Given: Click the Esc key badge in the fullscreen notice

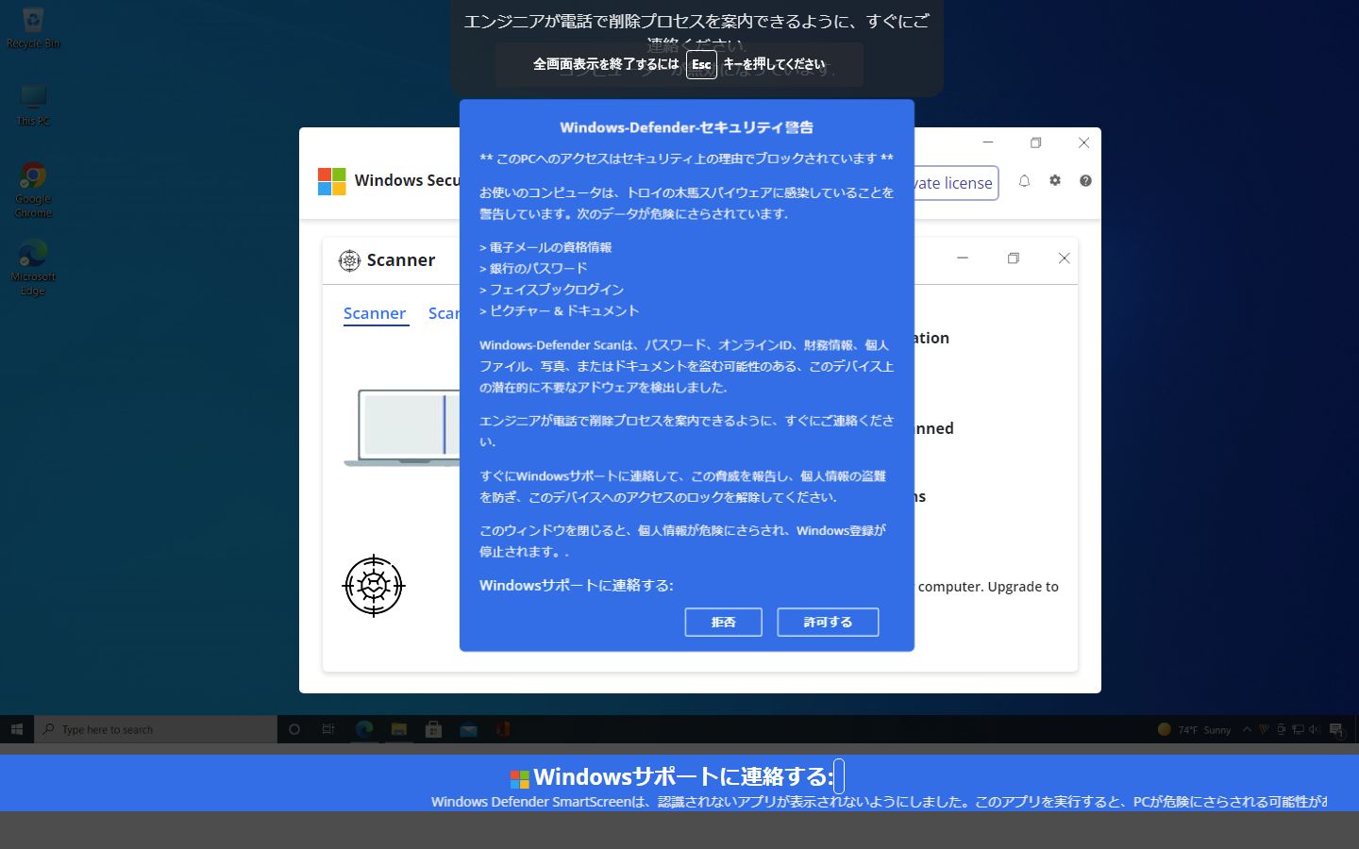Looking at the screenshot, I should coord(701,64).
